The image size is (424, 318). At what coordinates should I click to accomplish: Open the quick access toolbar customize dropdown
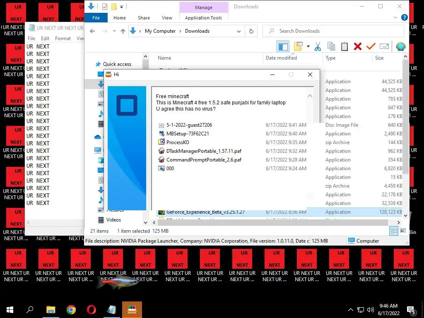tap(121, 7)
